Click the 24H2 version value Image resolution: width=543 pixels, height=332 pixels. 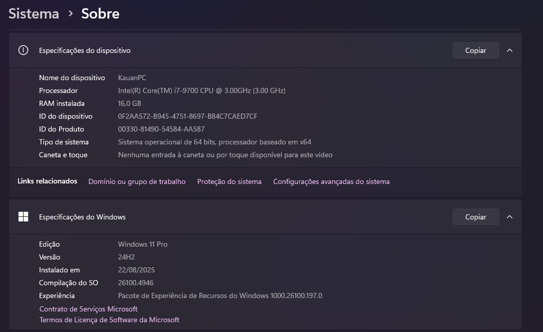126,257
